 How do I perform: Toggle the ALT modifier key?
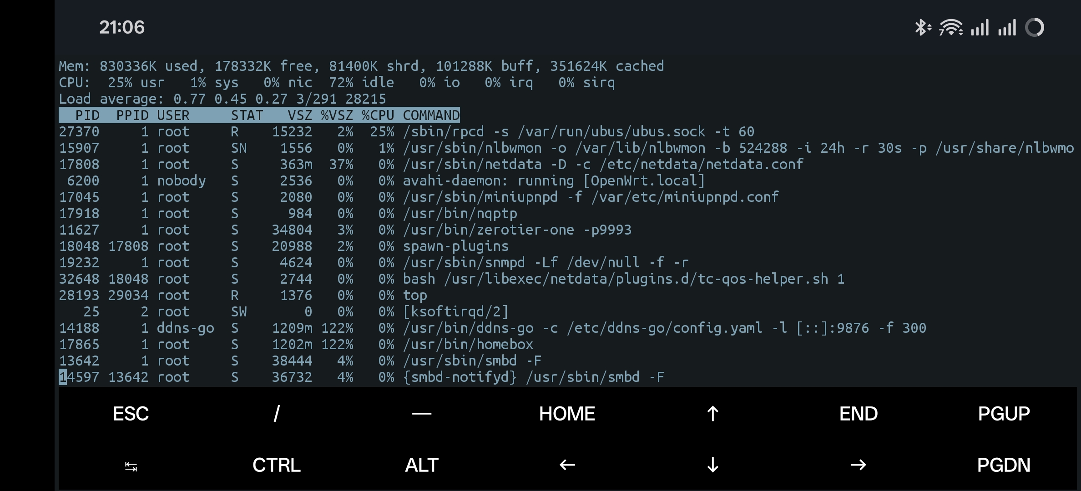coord(422,465)
